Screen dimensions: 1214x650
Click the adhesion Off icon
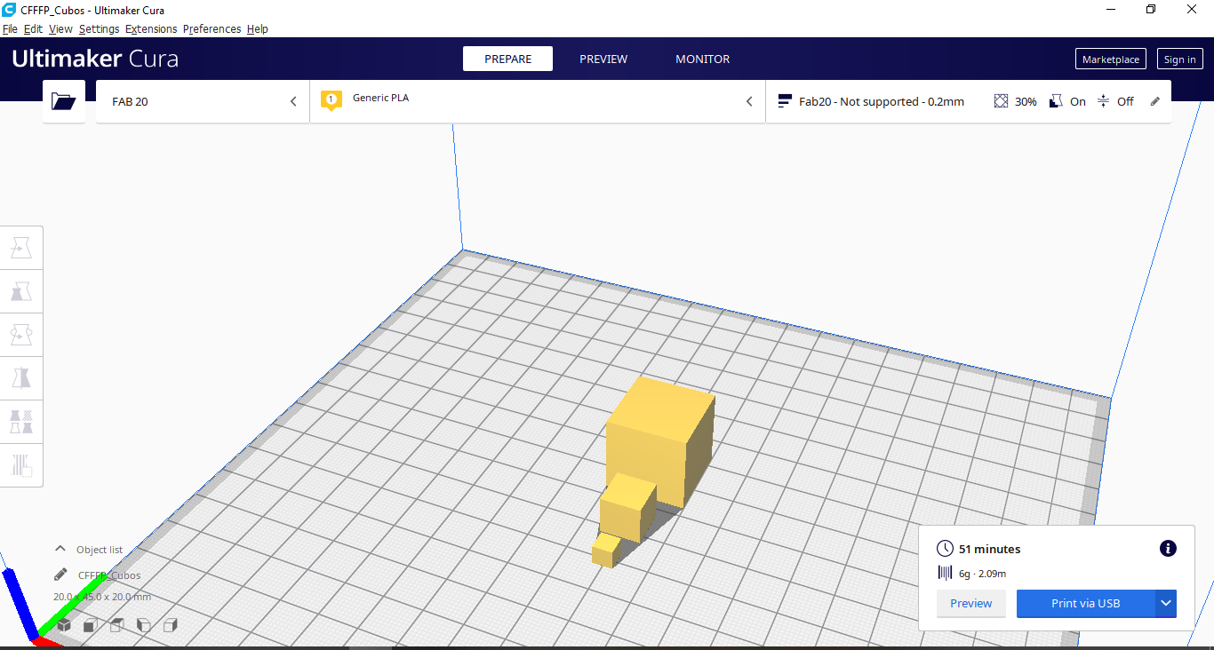tap(1103, 101)
